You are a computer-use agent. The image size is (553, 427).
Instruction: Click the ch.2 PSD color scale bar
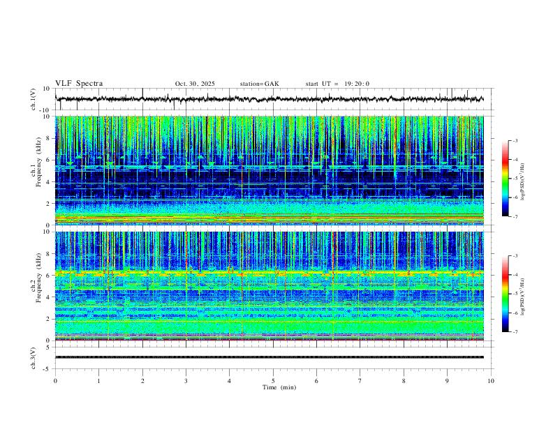click(505, 294)
